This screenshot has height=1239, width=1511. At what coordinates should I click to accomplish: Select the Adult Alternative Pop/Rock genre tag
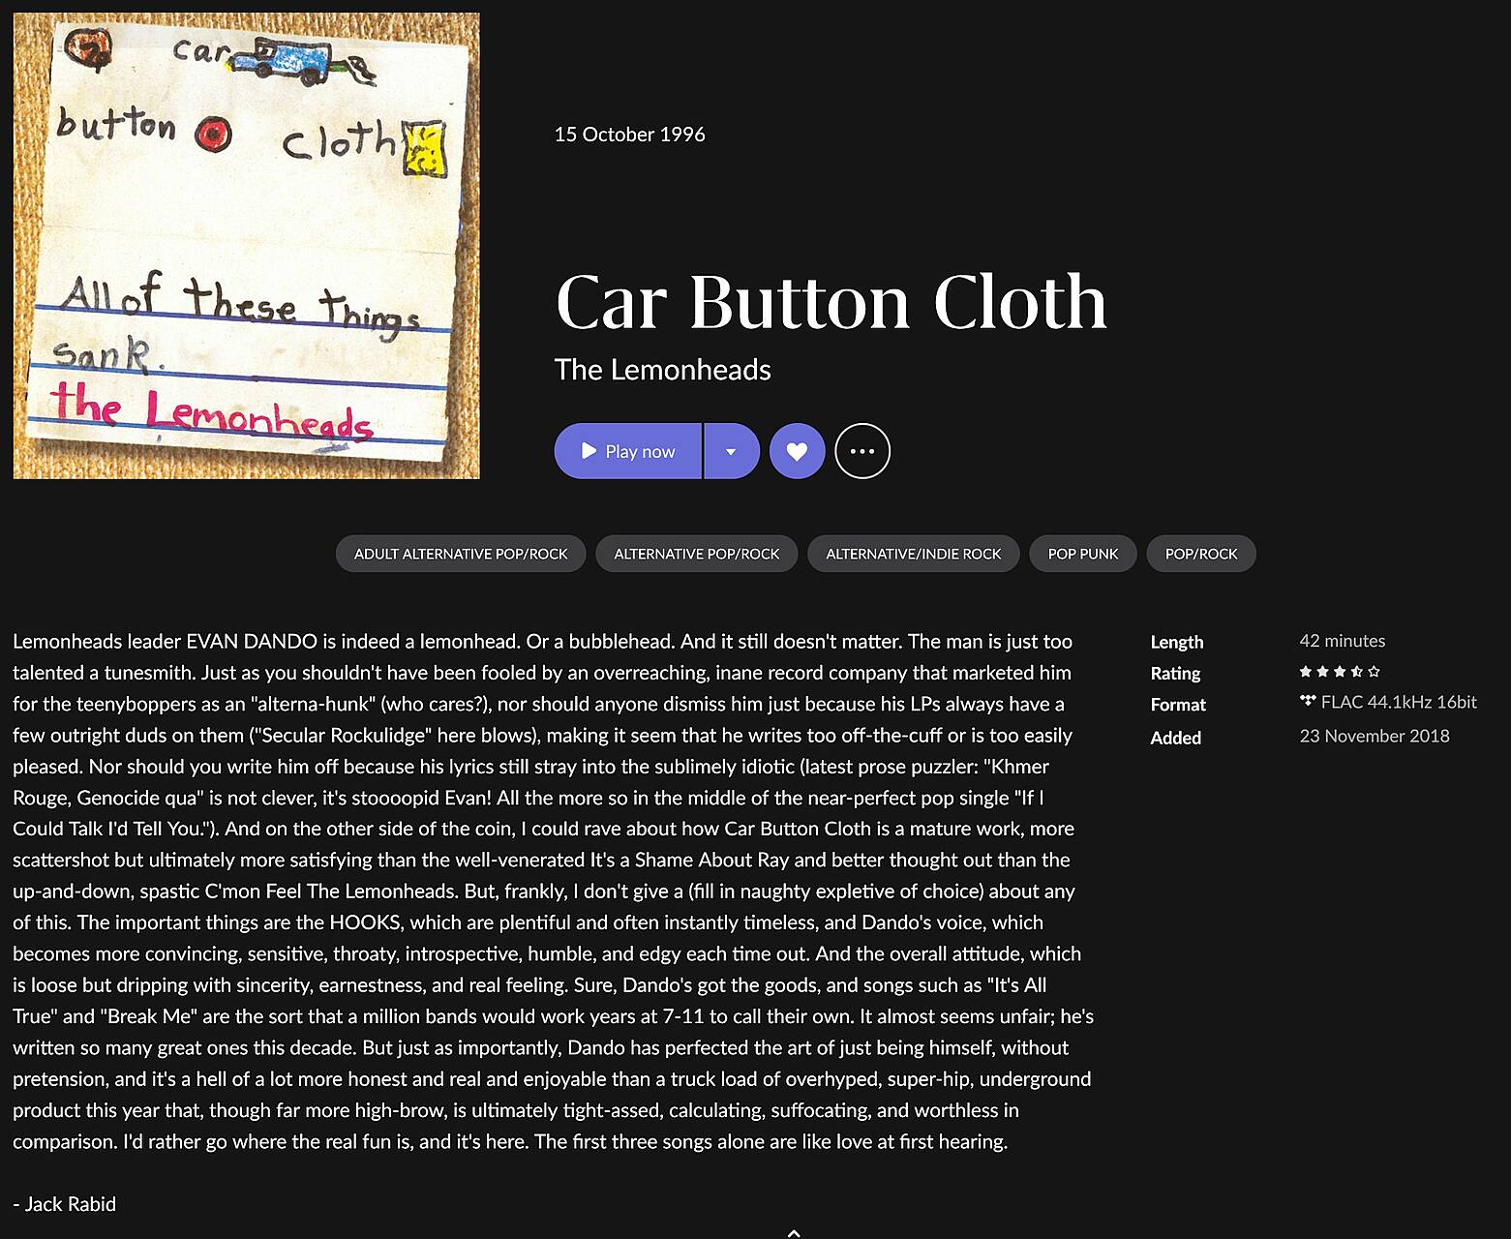pyautogui.click(x=461, y=554)
